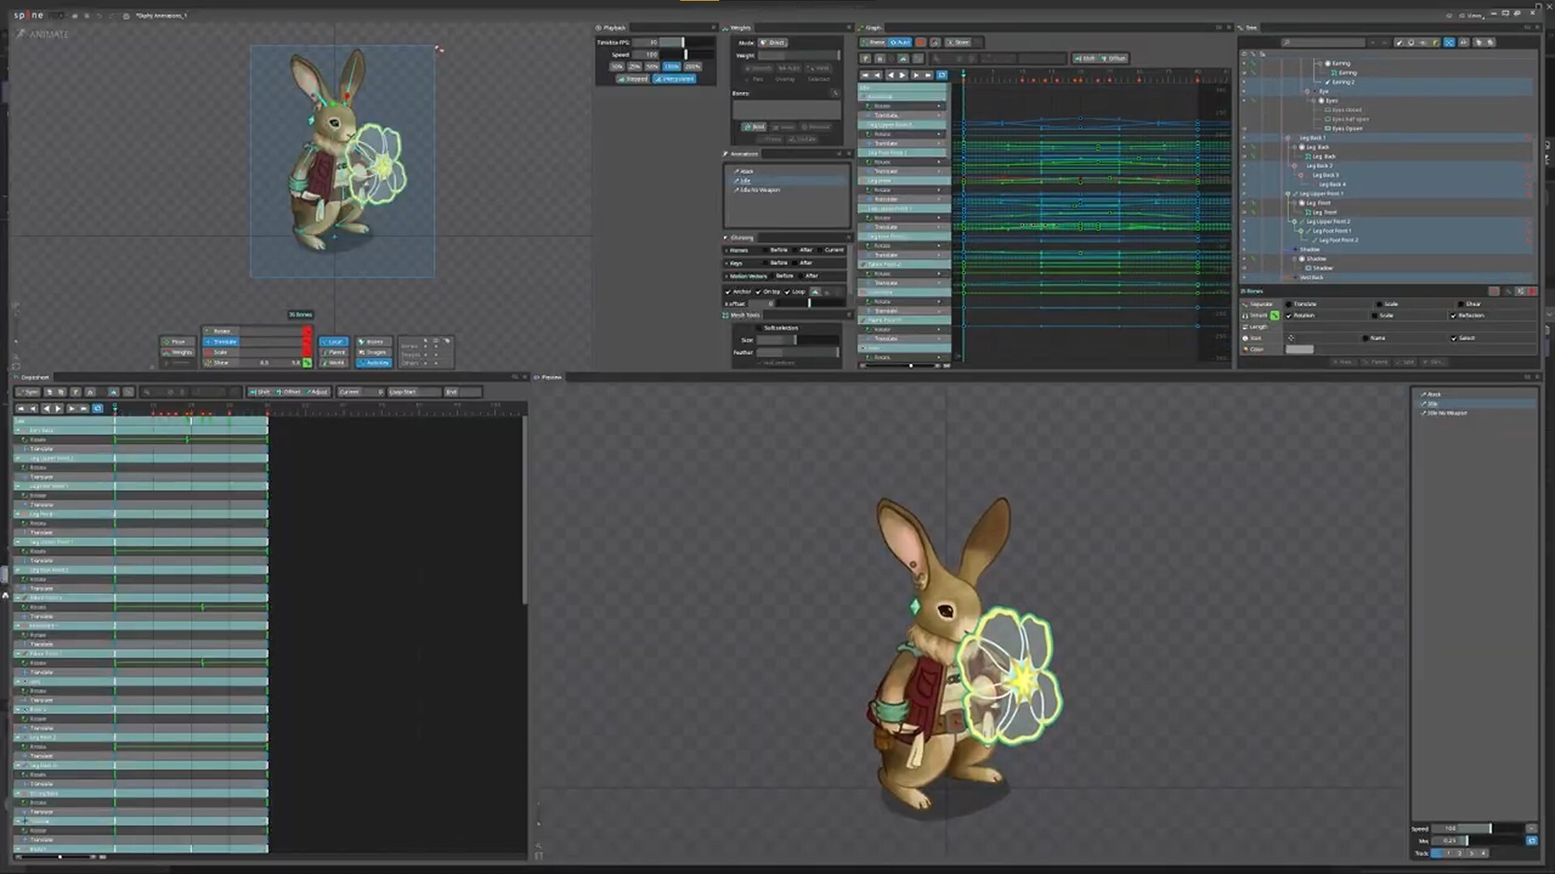Image resolution: width=1555 pixels, height=874 pixels.
Task: Toggle the Inherit Reflection checkbox
Action: [x=1454, y=316]
